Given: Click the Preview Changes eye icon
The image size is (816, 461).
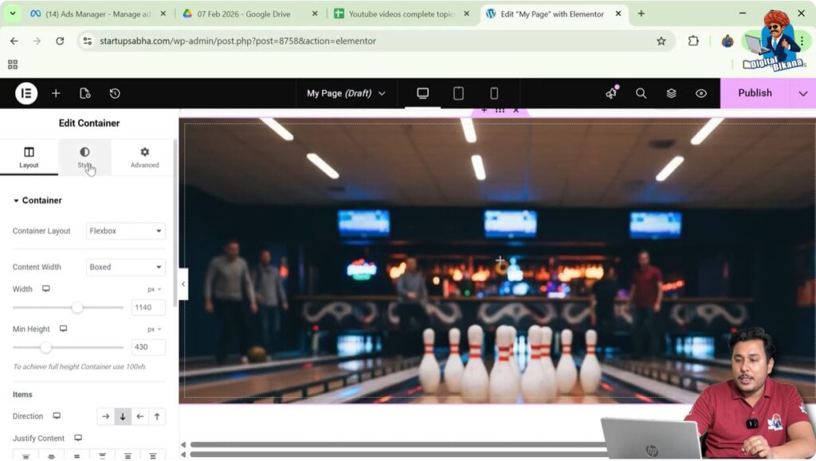Looking at the screenshot, I should (701, 93).
